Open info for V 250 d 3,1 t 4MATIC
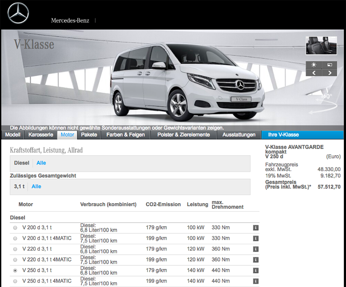Image resolution: width=346 pixels, height=287 pixels. 256,281
